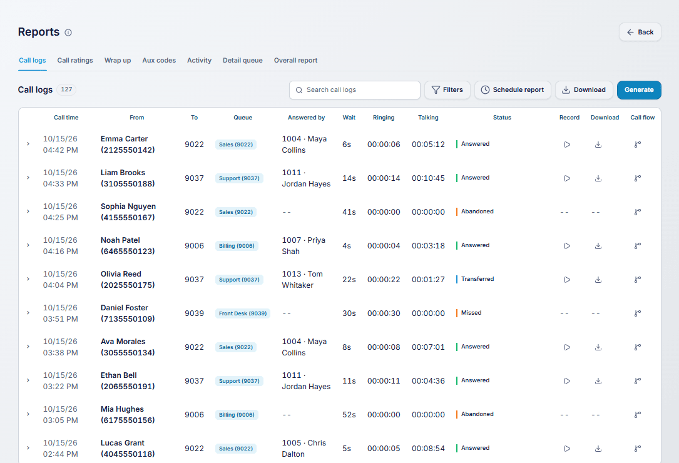Download Ethan Bell's call recording
This screenshot has width=679, height=463.
click(598, 381)
